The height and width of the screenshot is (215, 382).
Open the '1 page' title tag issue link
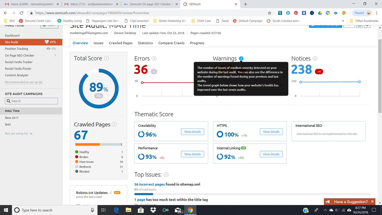click(140, 200)
